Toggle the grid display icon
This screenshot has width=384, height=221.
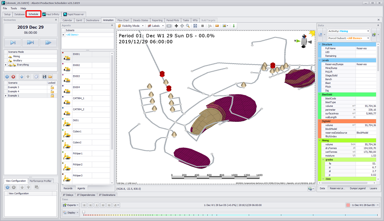tap(203, 26)
